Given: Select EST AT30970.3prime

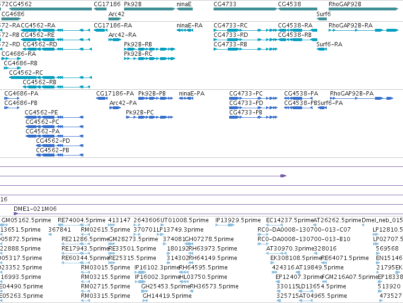Looking at the screenshot, I should 290,249.
